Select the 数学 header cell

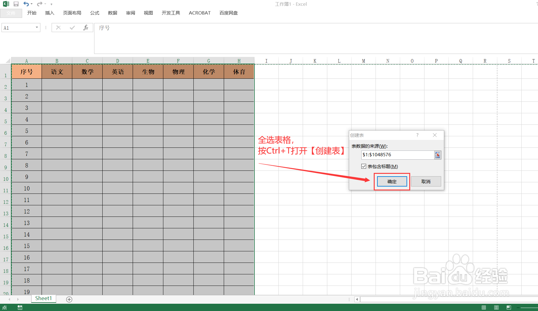pyautogui.click(x=87, y=71)
